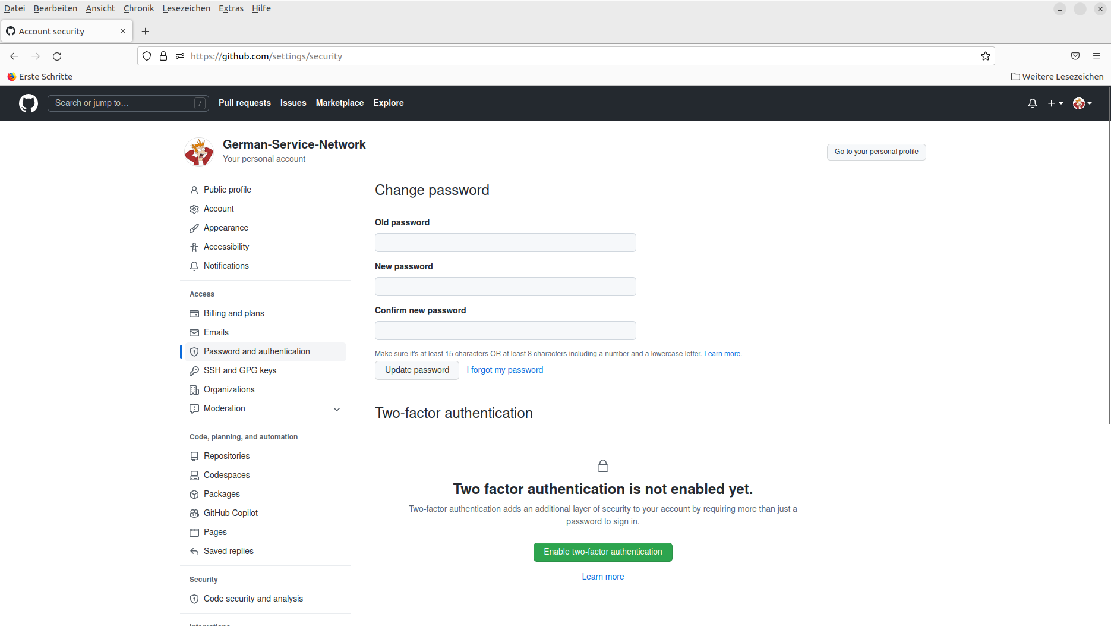The image size is (1111, 626).
Task: Click the tracking protection shield icon
Action: (147, 56)
